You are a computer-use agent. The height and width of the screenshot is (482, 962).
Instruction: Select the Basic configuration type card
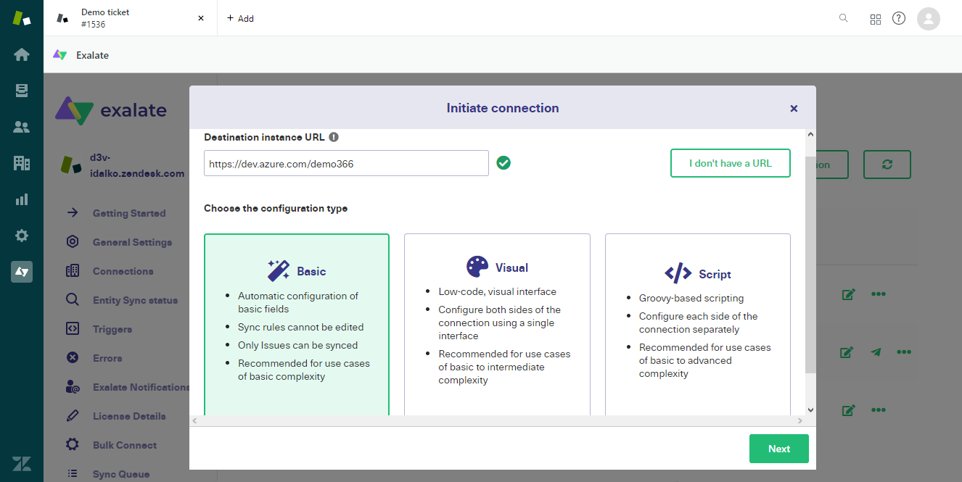(x=297, y=325)
